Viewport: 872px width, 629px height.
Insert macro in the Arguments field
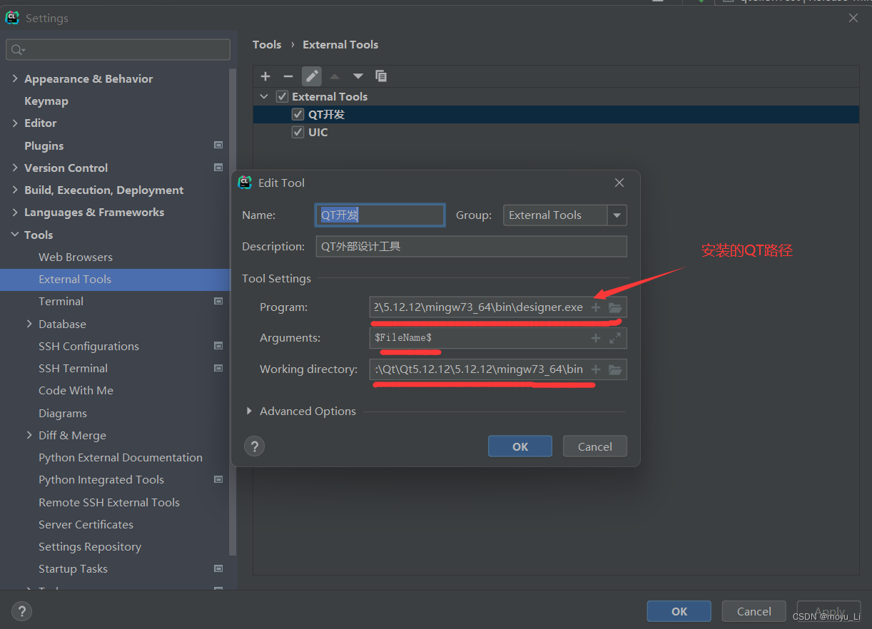(596, 338)
